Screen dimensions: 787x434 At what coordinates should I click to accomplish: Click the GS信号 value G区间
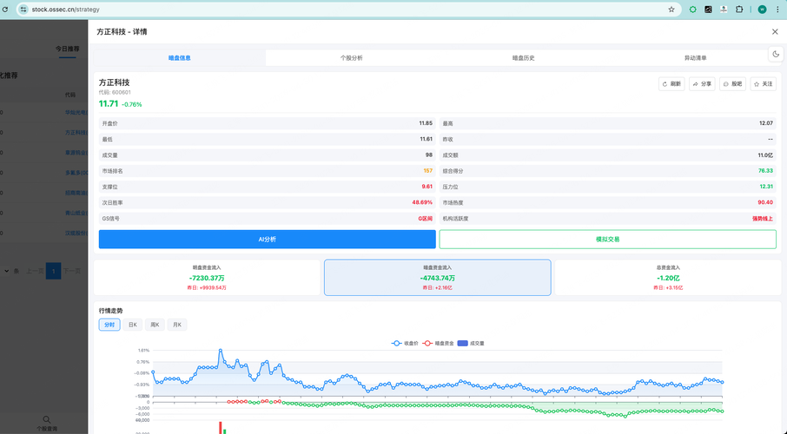[425, 219]
